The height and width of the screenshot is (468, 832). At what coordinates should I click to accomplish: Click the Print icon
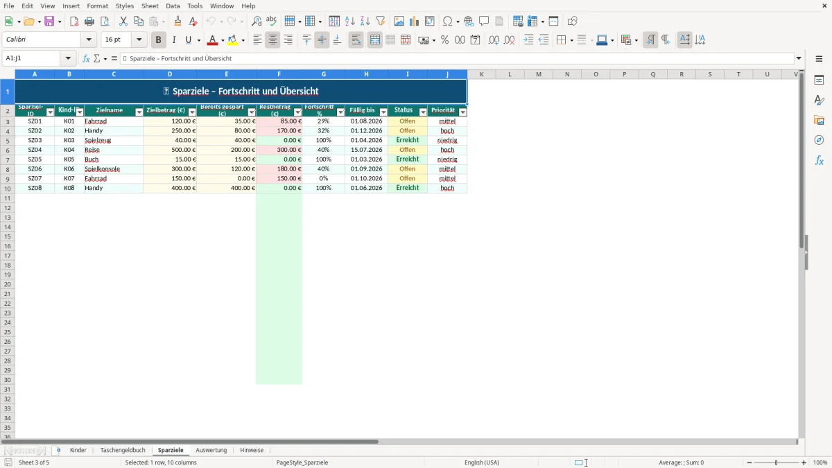tap(89, 21)
